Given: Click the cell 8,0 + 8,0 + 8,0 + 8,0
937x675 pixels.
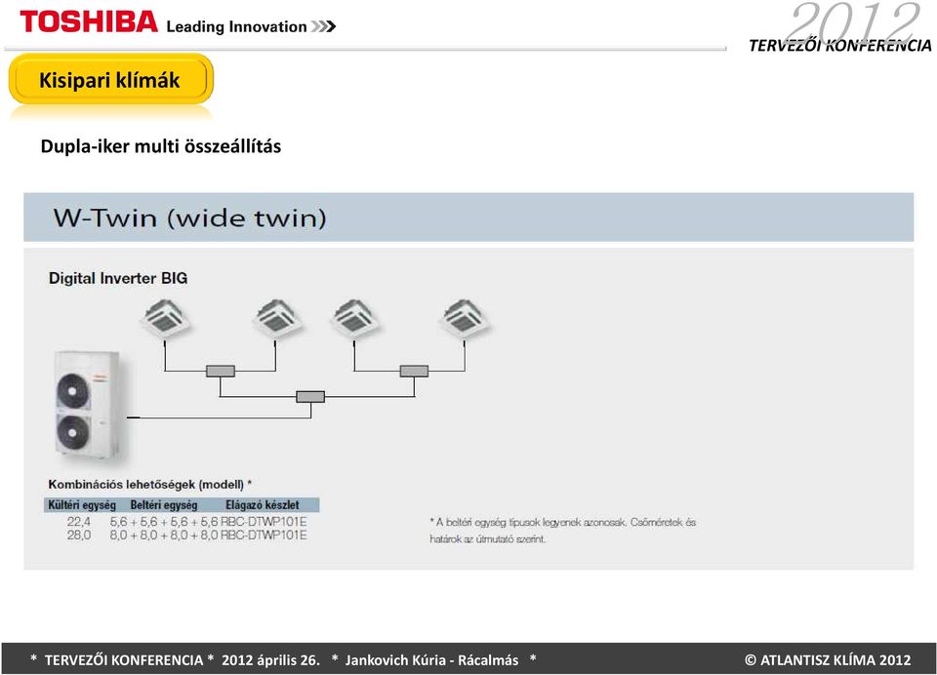Looking at the screenshot, I should click(x=164, y=536).
